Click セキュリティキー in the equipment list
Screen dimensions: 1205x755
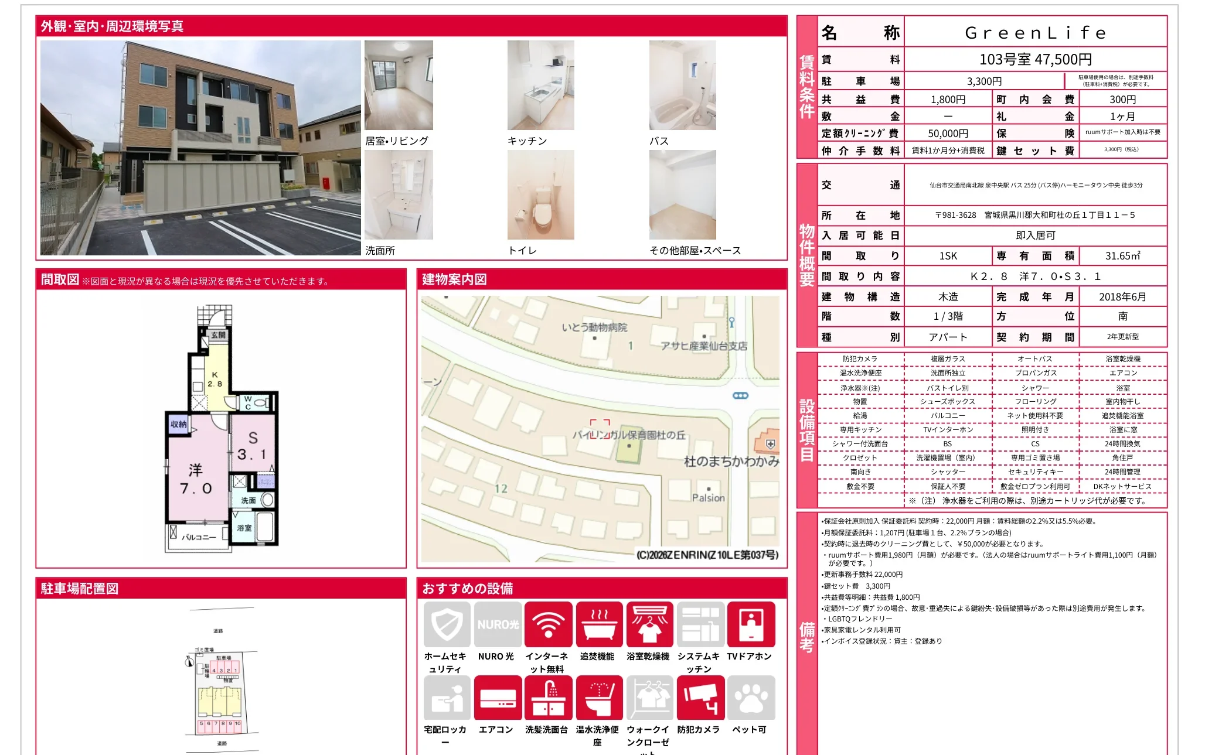pyautogui.click(x=1035, y=472)
